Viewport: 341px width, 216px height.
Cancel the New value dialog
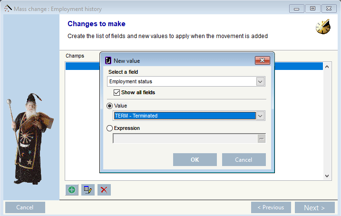[244, 160]
